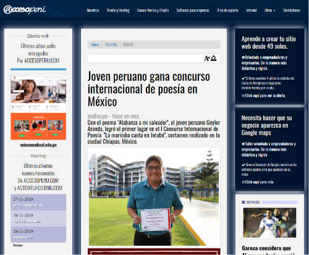
Task: Open Área de soporte menu item
Action: (x=227, y=10)
